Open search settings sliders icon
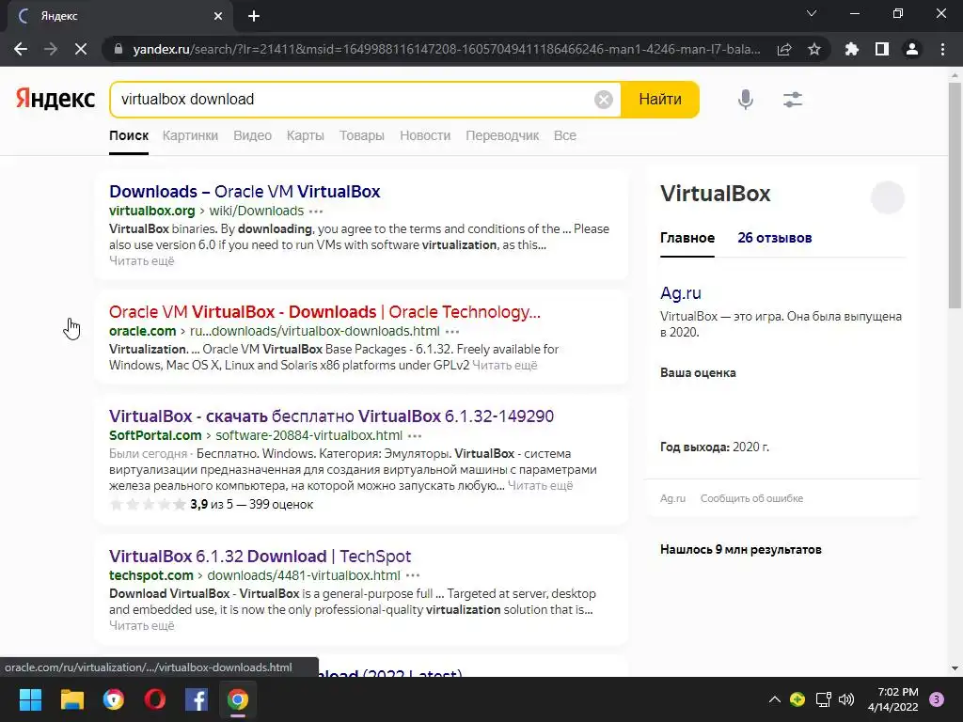The width and height of the screenshot is (963, 722). tap(793, 100)
